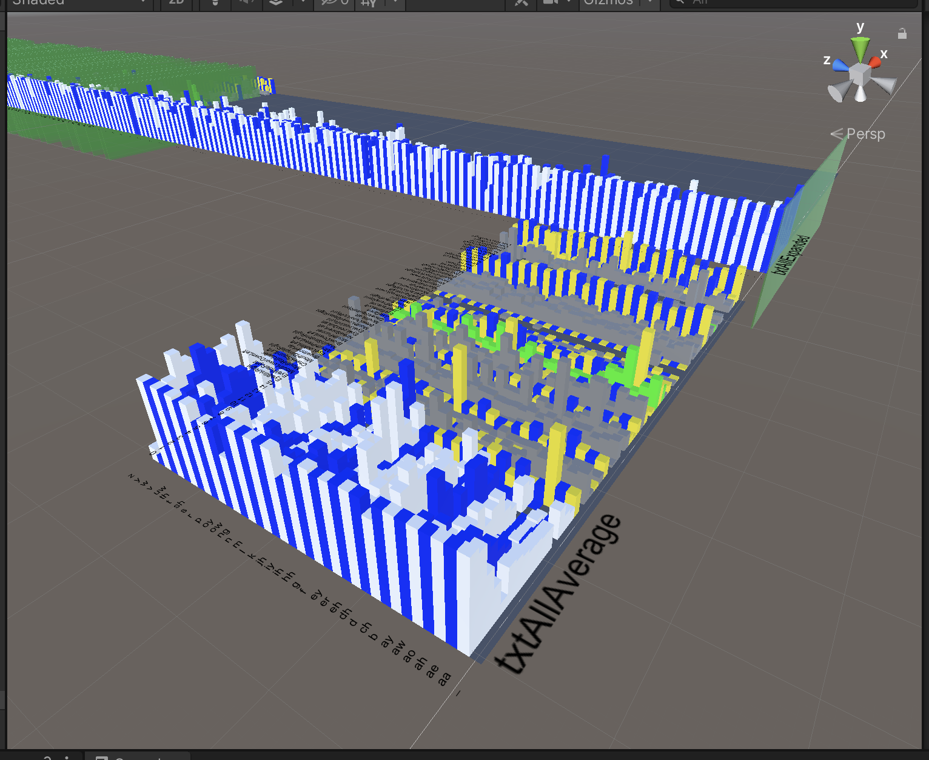
Task: Toggle scene lighting bulb icon
Action: tap(215, 2)
